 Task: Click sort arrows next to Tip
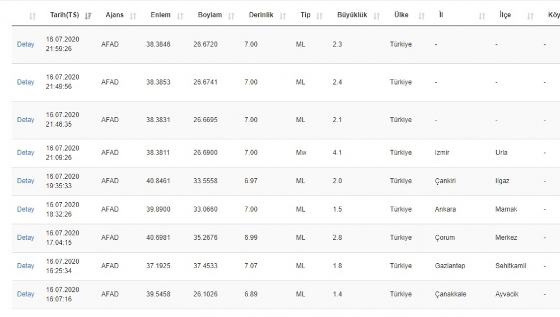point(319,16)
